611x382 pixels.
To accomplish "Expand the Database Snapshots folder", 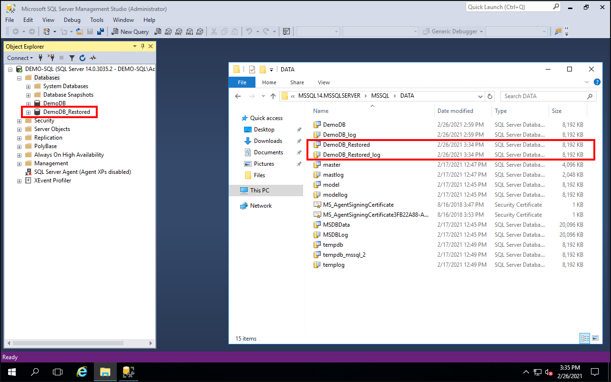I will (x=28, y=95).
